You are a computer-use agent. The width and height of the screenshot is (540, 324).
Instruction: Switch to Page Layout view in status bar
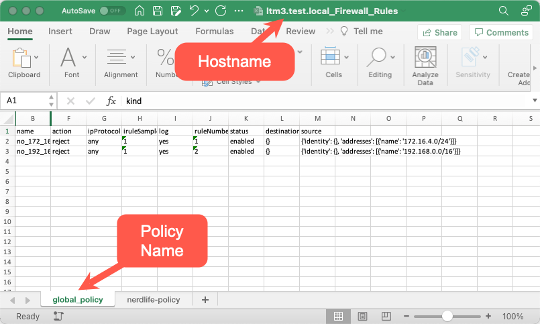tap(363, 316)
